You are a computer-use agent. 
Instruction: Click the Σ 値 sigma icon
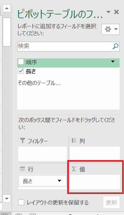(74, 169)
